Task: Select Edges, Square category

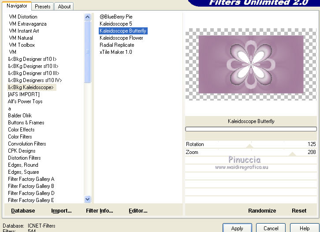Action: point(23,172)
